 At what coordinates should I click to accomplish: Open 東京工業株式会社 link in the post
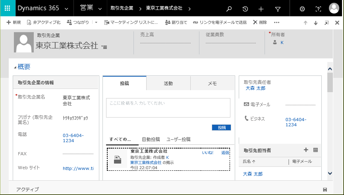[146, 162]
